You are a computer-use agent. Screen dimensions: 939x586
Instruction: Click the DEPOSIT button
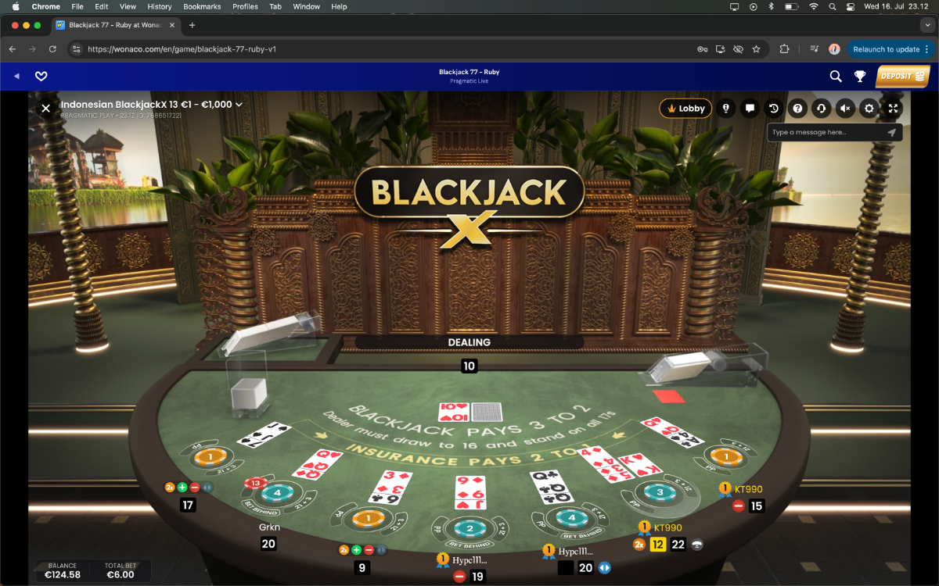(902, 76)
